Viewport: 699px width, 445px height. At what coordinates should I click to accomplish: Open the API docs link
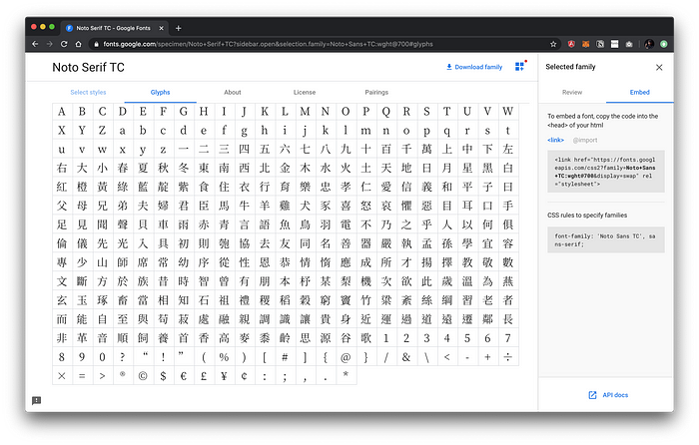point(615,395)
